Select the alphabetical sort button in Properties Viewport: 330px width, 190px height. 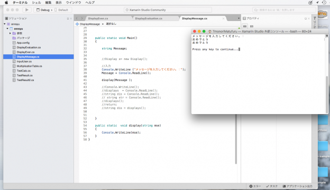(252, 26)
